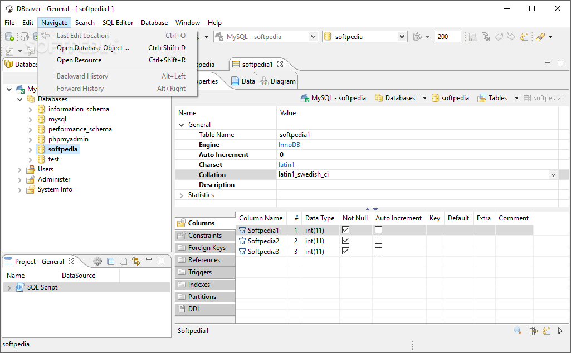Toggle Auto Increment checkbox for Softpedia1
This screenshot has height=353, width=571.
(x=378, y=229)
